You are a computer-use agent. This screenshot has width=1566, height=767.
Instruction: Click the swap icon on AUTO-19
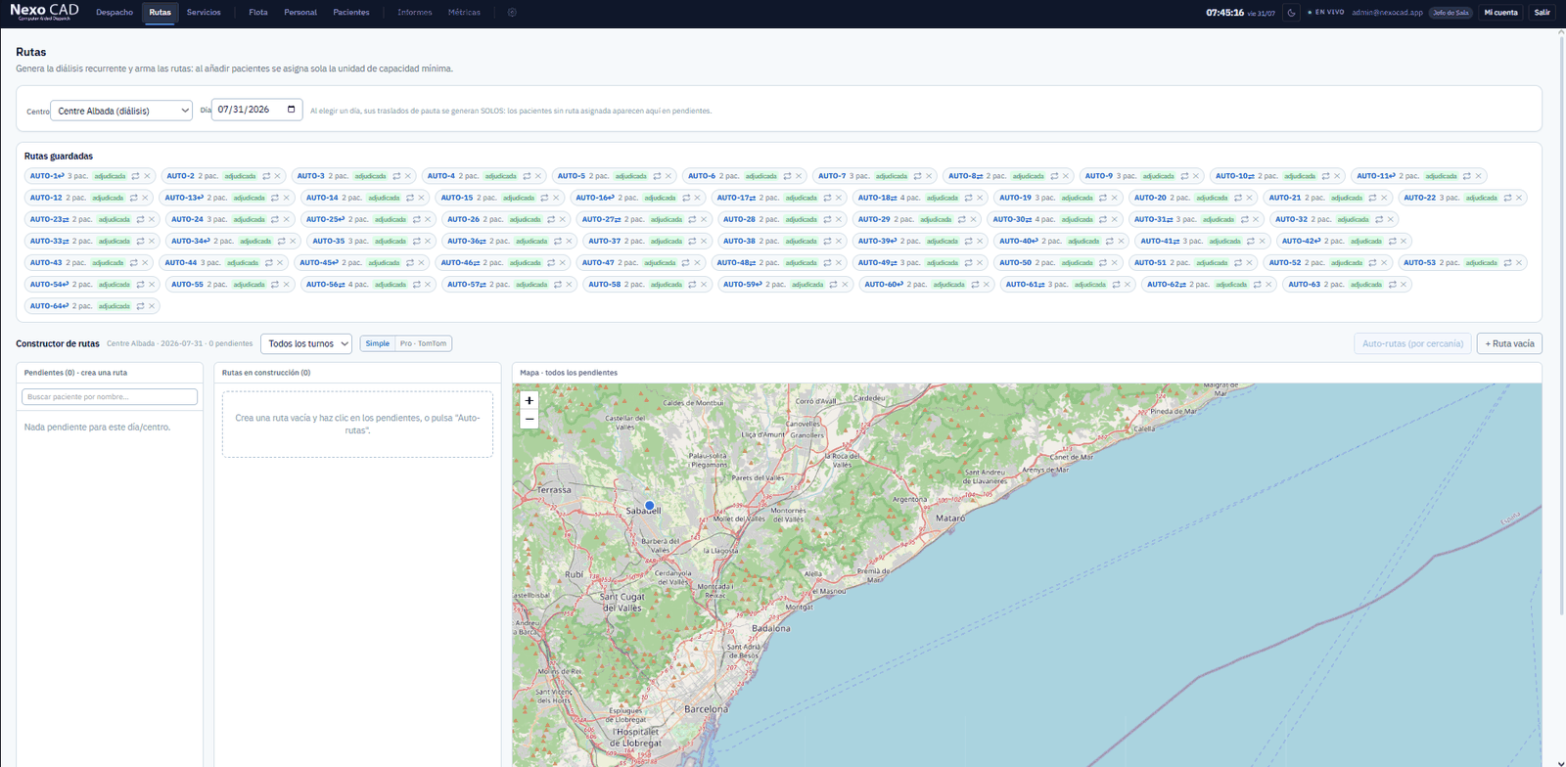point(1103,198)
